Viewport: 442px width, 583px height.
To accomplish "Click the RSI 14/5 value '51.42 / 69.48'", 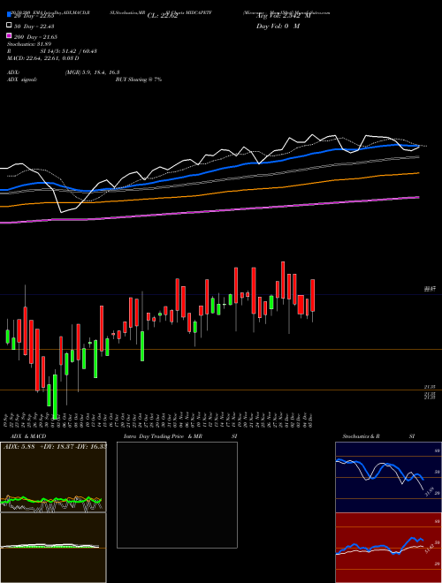I will click(78, 51).
